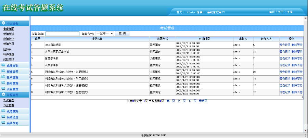This screenshot has height=138, width=308.
Task: Click the 21 participant count cell
Action: pos(266,52)
